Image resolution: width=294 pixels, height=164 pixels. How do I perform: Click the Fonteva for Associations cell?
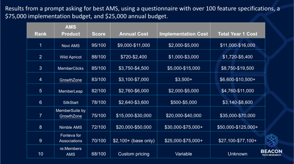(71, 138)
